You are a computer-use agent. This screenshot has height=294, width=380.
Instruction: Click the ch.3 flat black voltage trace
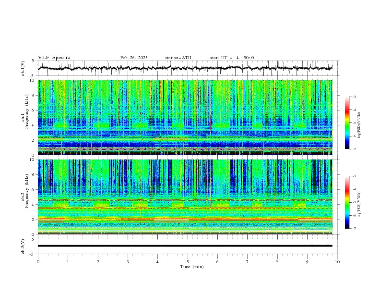(x=185, y=246)
